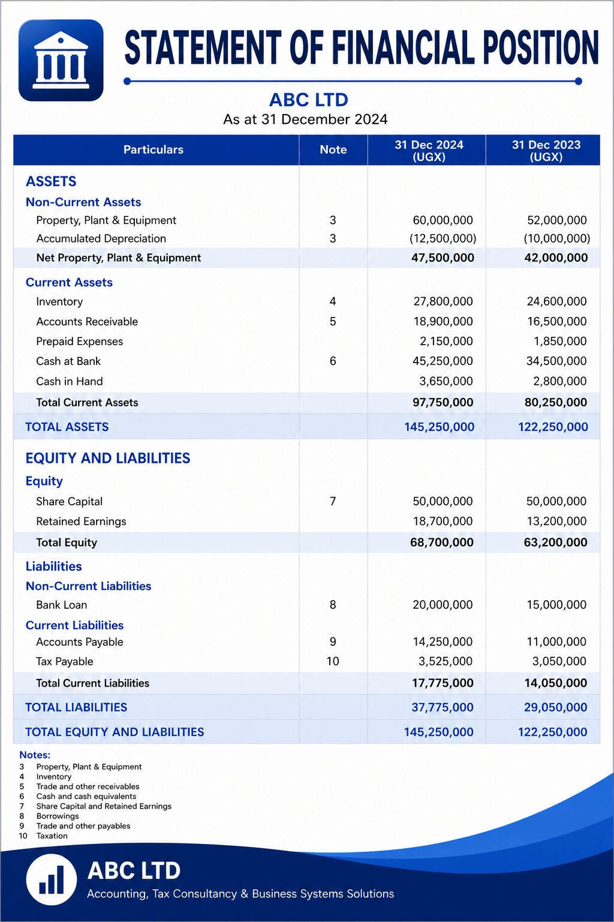Image resolution: width=614 pixels, height=922 pixels.
Task: Click the table row label 'Inventory' under Current Assets
Action: 59,302
